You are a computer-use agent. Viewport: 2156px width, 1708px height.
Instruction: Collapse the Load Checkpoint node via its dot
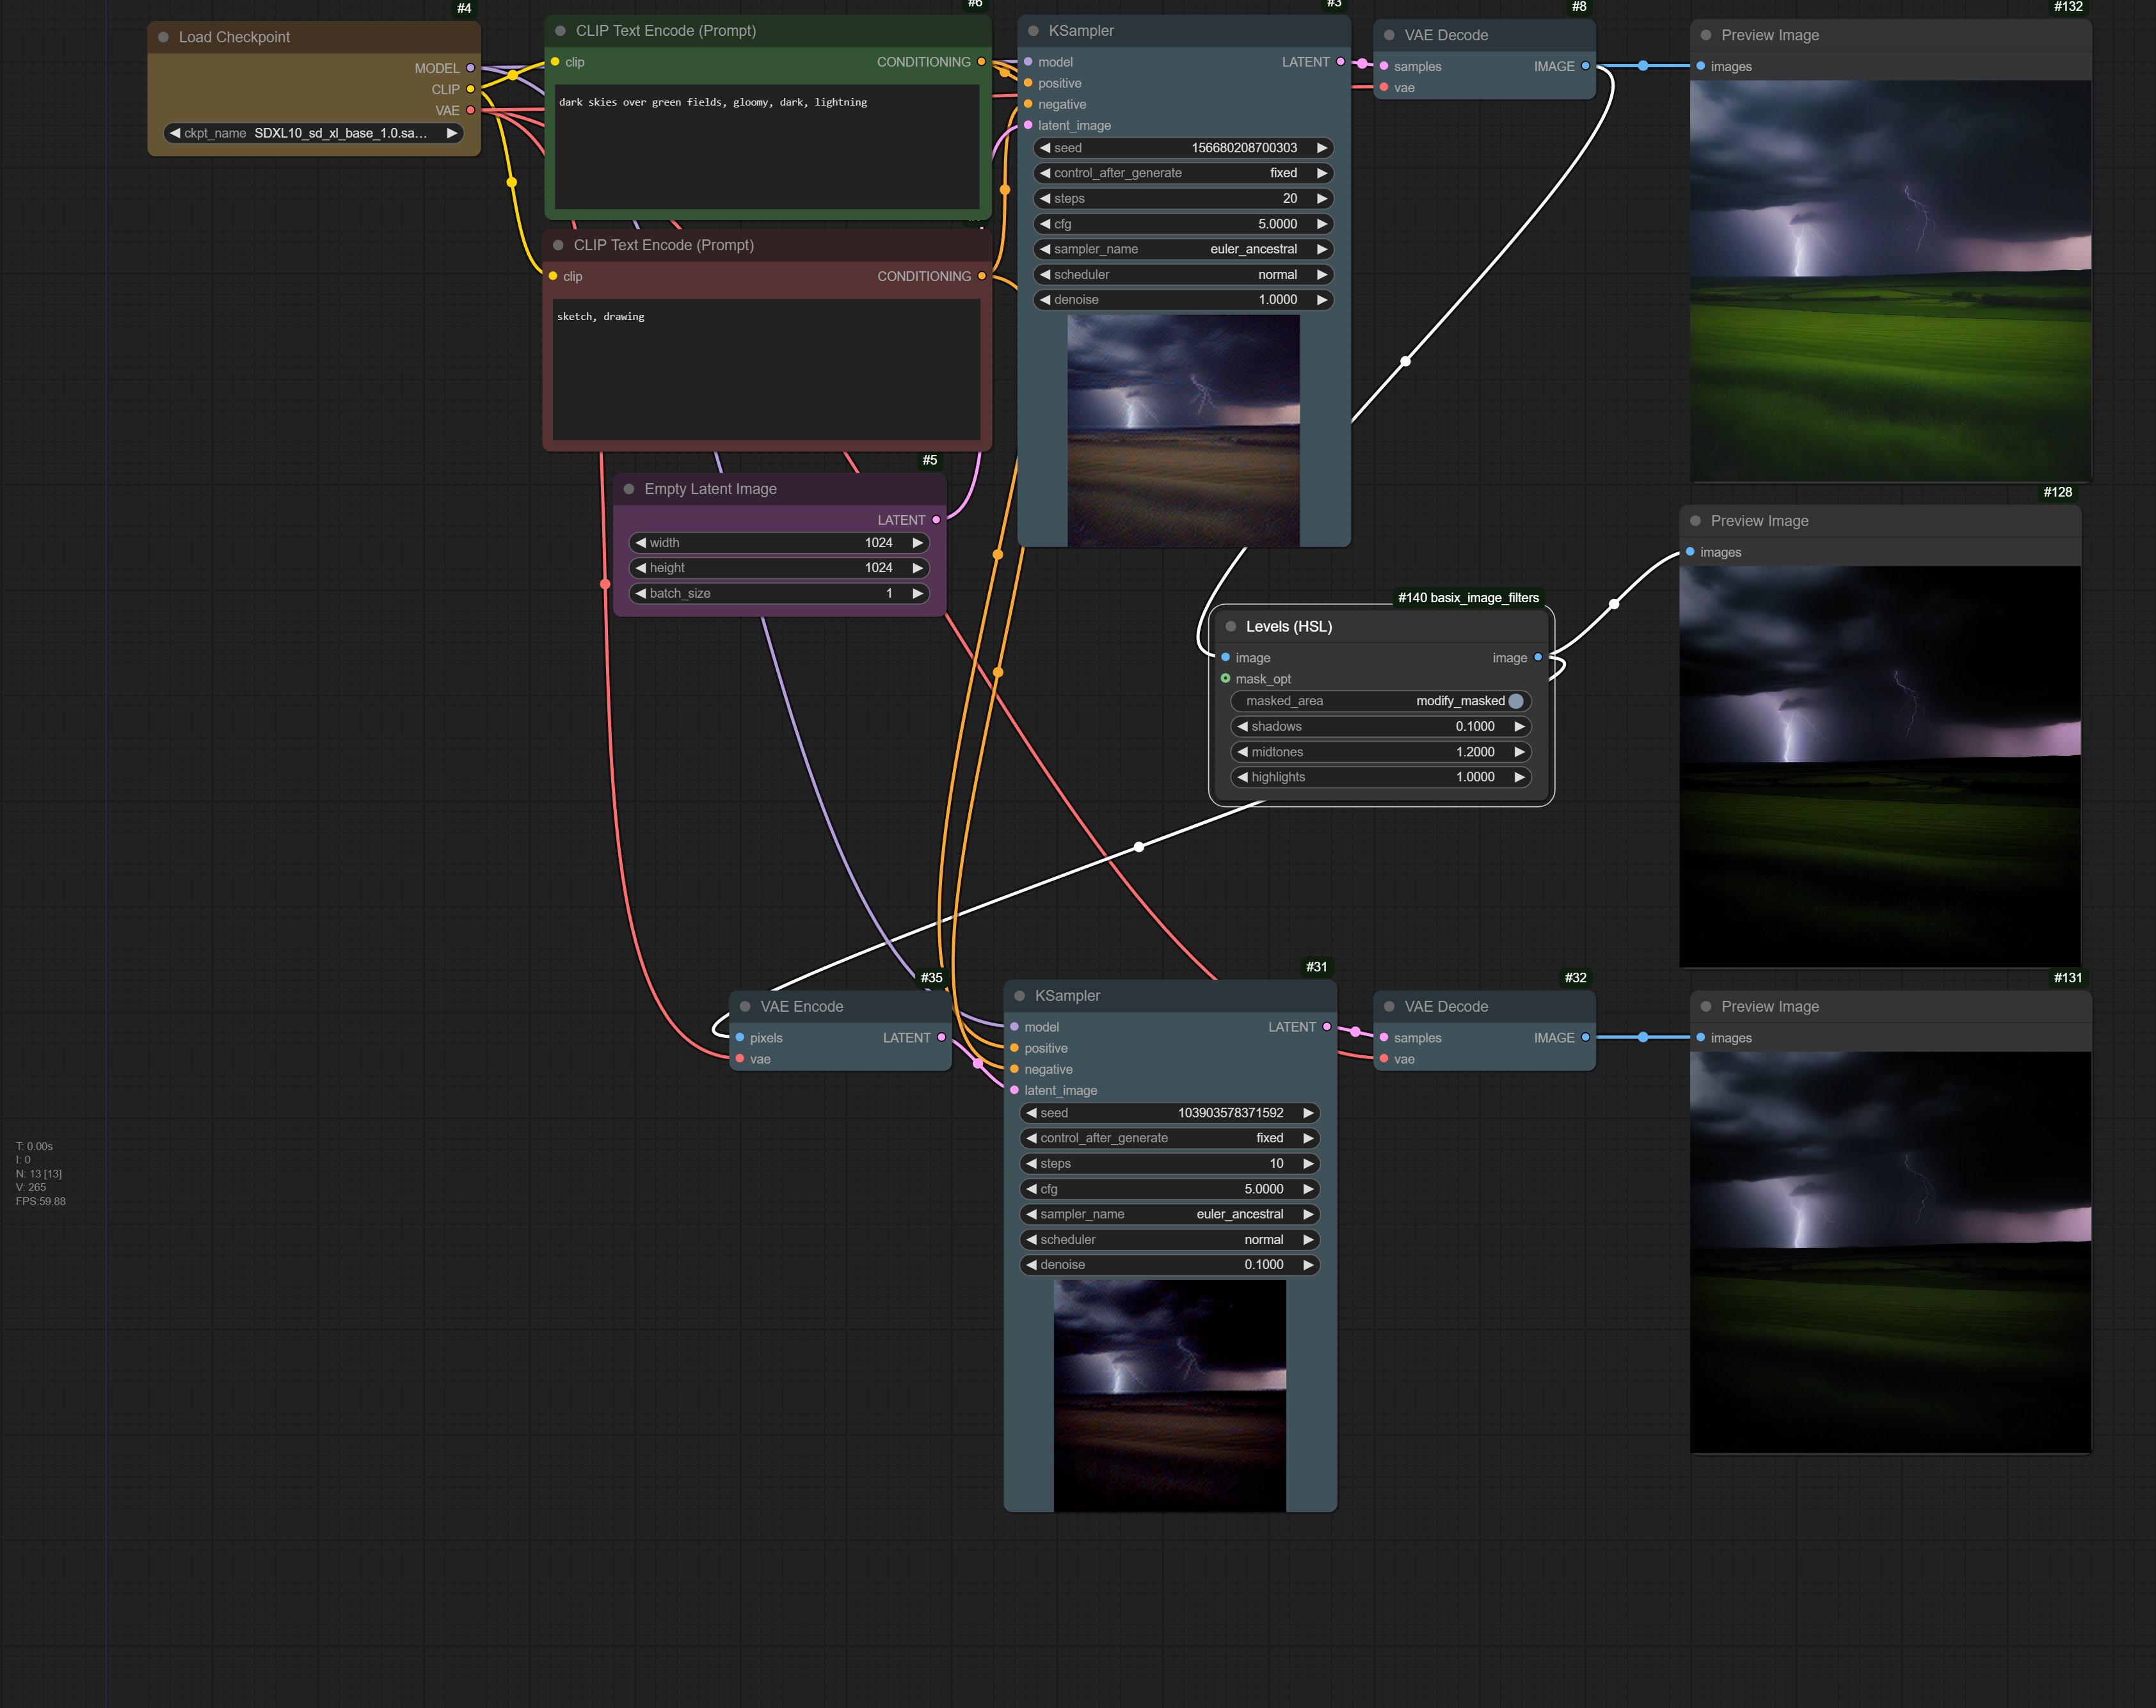click(x=163, y=37)
